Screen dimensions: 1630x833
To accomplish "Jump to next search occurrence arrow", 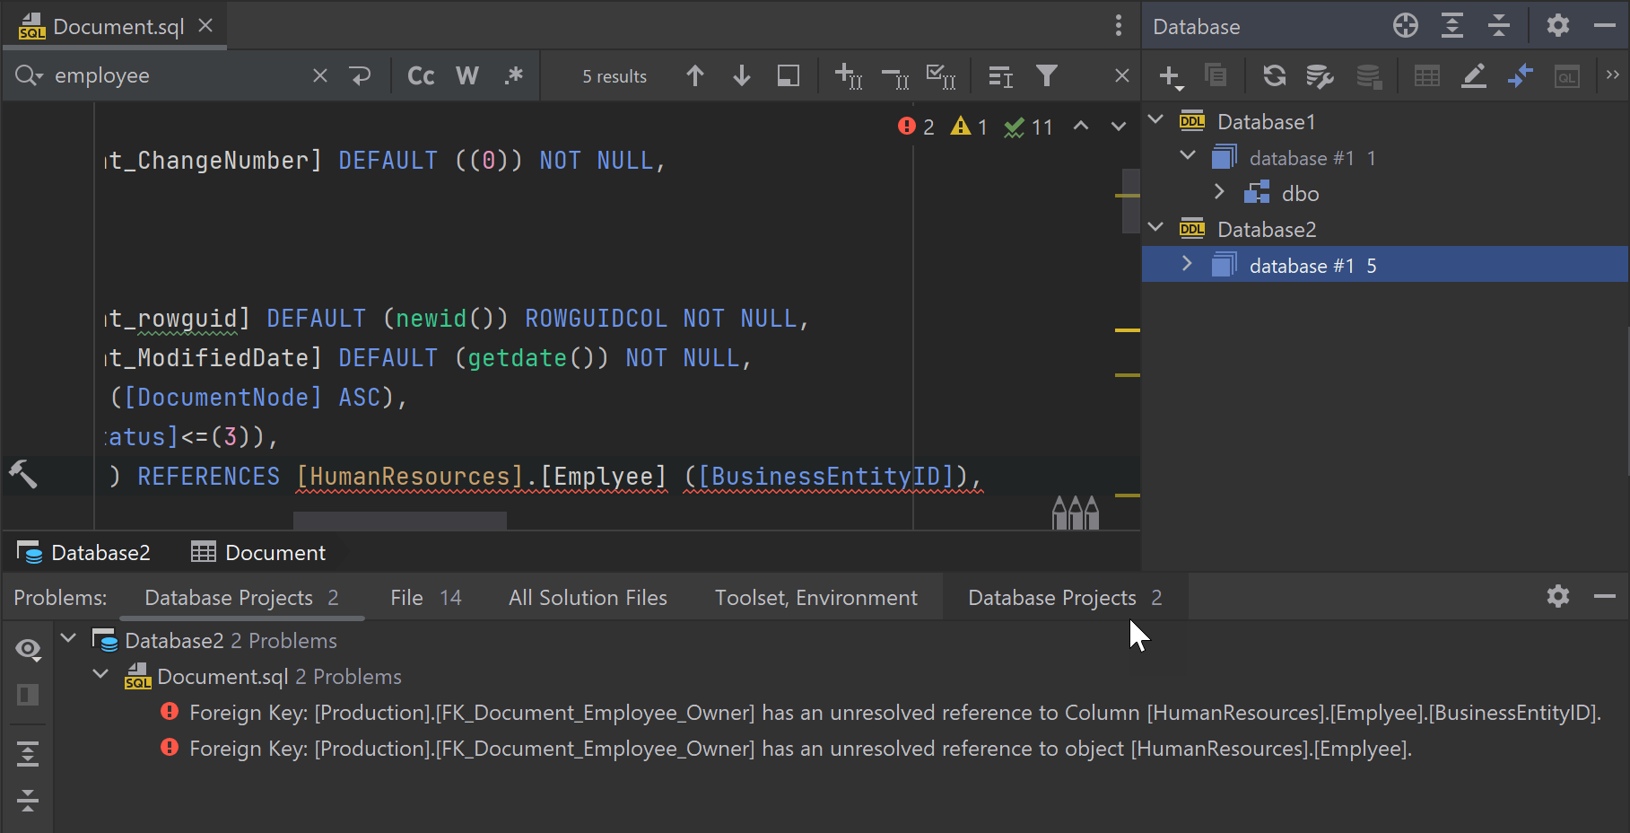I will (x=741, y=76).
